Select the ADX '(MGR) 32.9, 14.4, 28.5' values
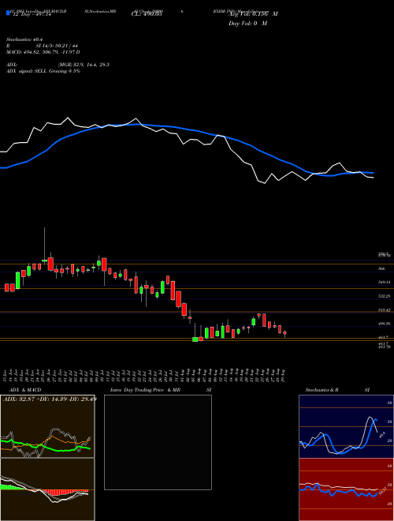Image resolution: width=394 pixels, height=521 pixels. [x=84, y=65]
